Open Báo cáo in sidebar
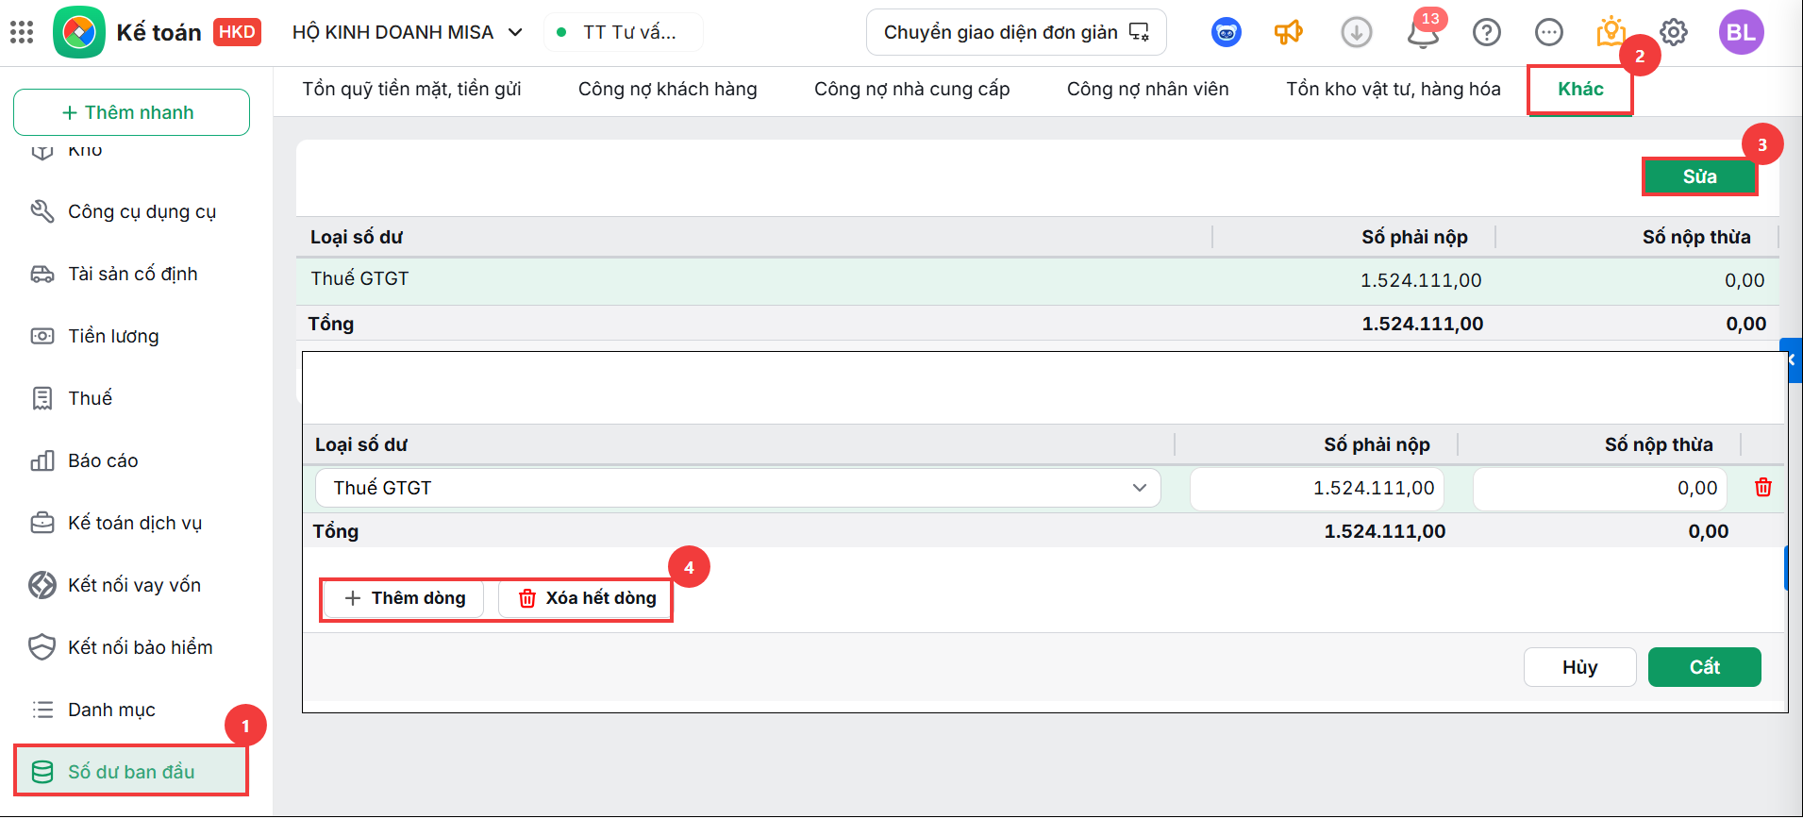The image size is (1803, 819). tap(132, 460)
